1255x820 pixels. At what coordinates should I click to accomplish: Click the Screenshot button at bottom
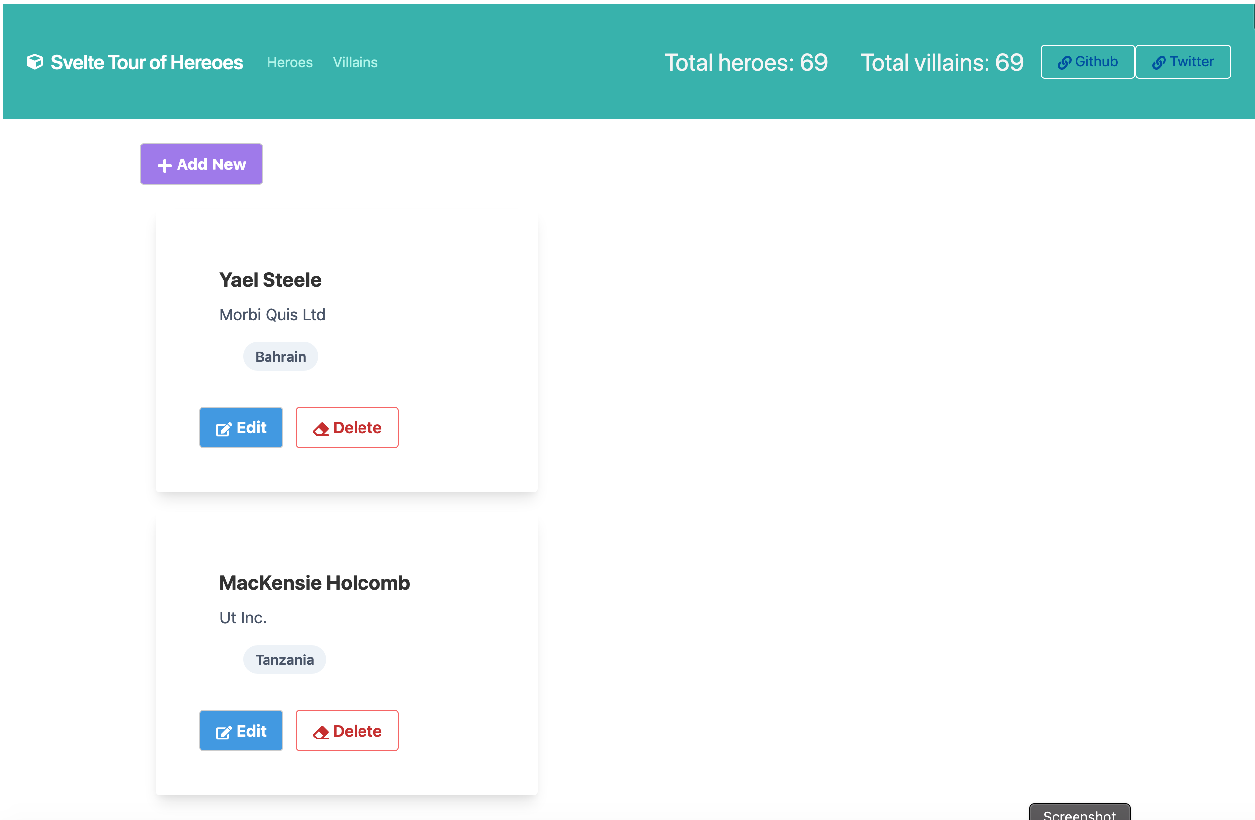1079,813
